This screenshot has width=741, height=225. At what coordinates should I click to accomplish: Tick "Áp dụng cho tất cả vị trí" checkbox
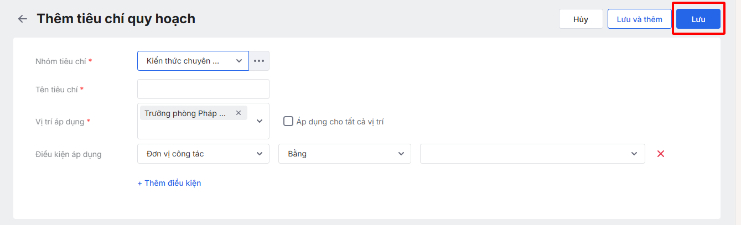[288, 121]
